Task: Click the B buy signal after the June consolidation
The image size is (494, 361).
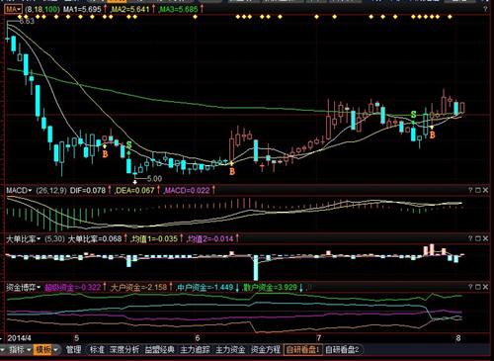Action: click(232, 171)
